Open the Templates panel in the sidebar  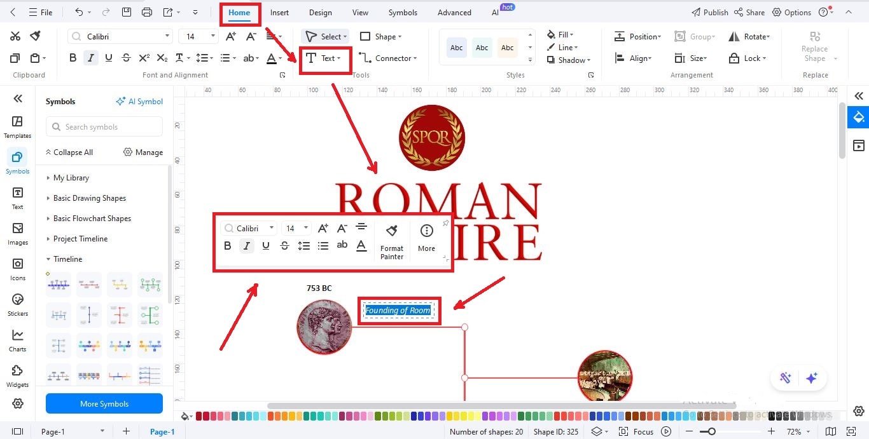click(17, 126)
